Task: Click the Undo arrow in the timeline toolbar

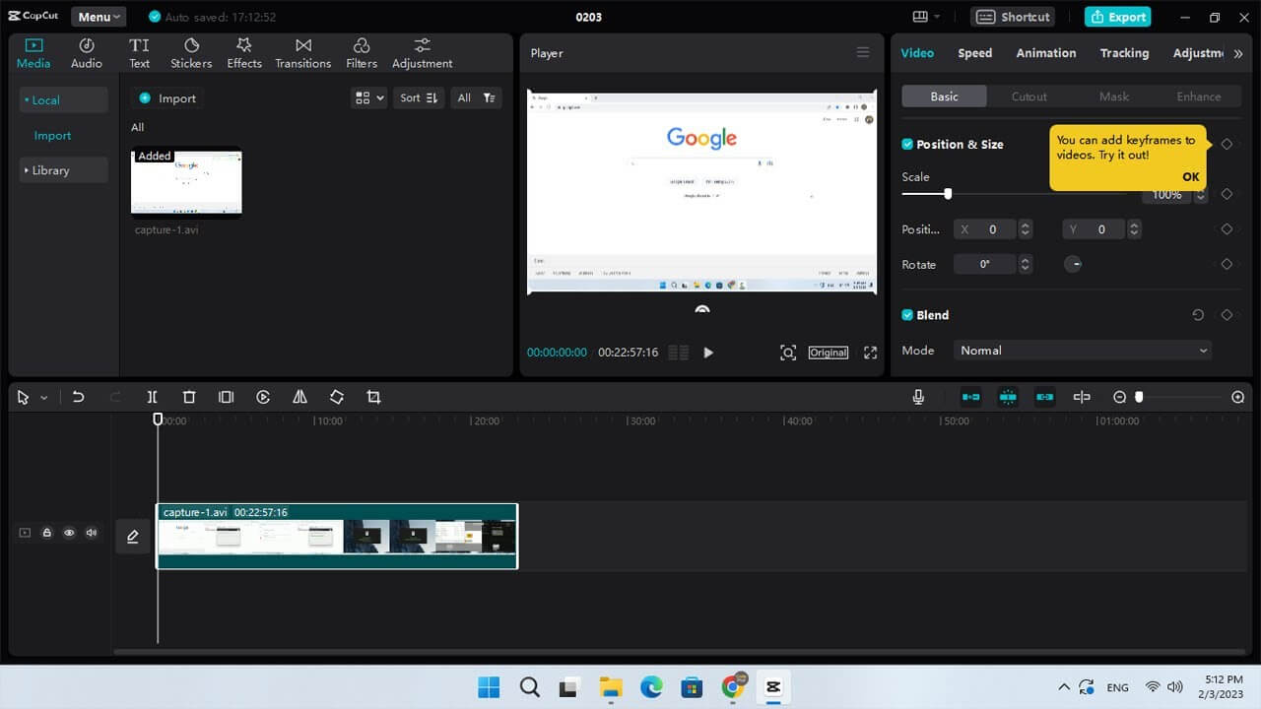Action: (x=78, y=397)
